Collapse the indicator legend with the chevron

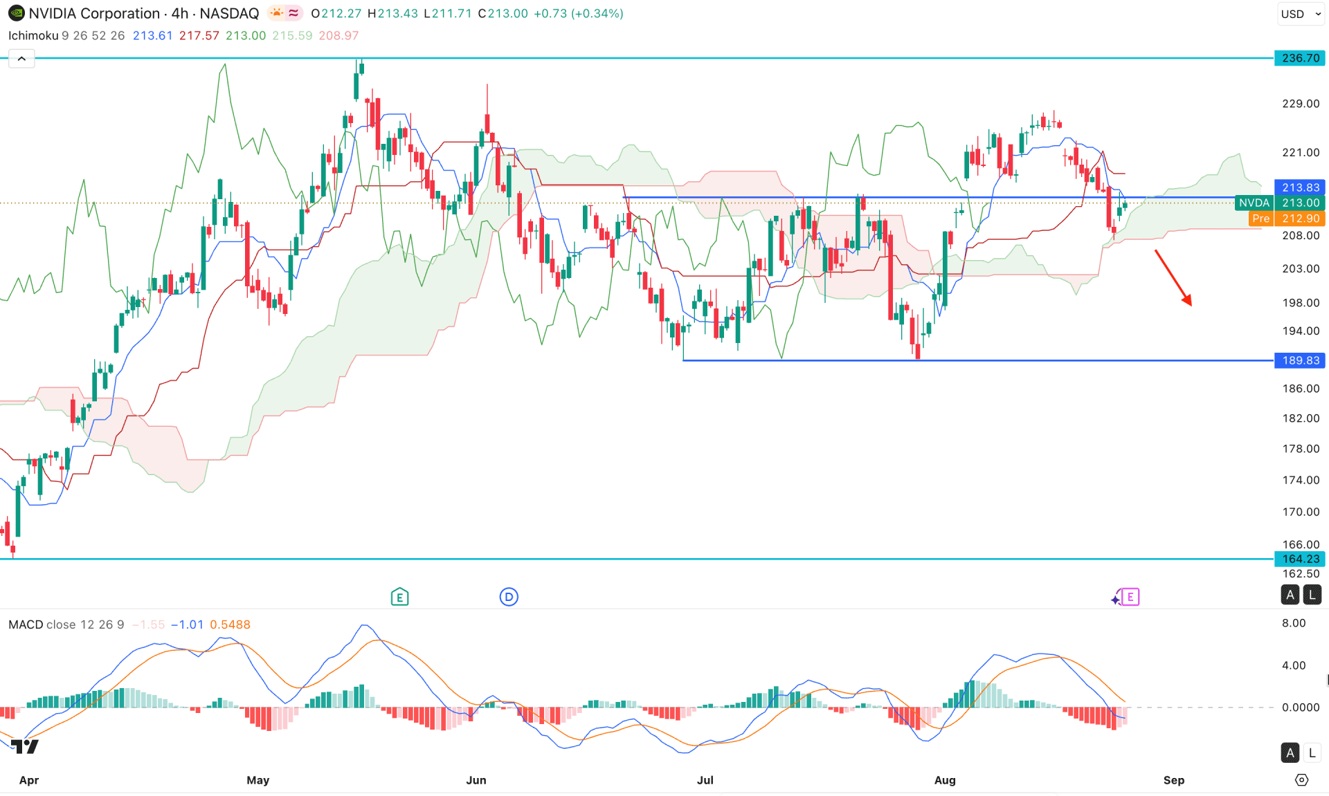coord(21,59)
